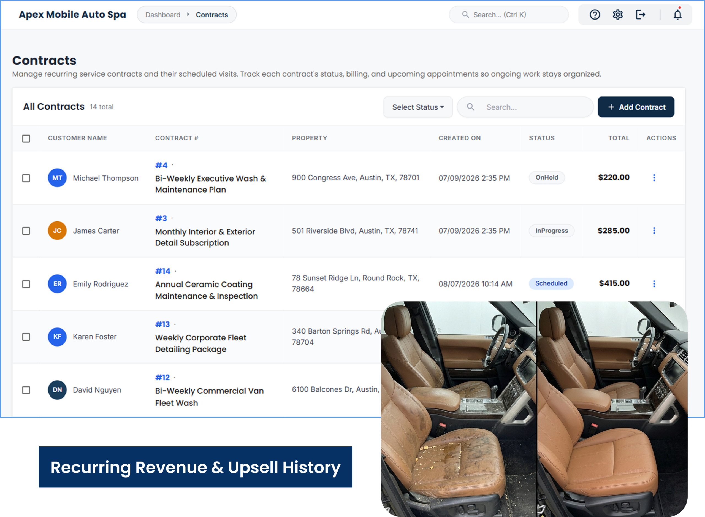Click the ER avatar for Emily Rodriguez
This screenshot has height=517, width=705.
coord(57,284)
